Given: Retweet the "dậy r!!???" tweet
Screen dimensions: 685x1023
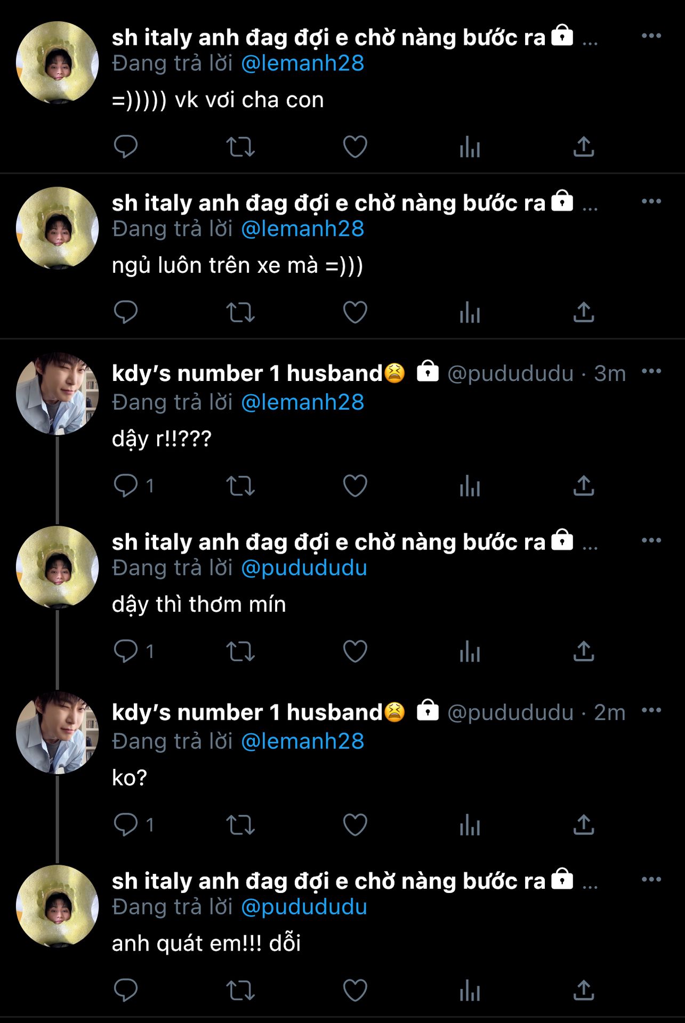Looking at the screenshot, I should (240, 486).
